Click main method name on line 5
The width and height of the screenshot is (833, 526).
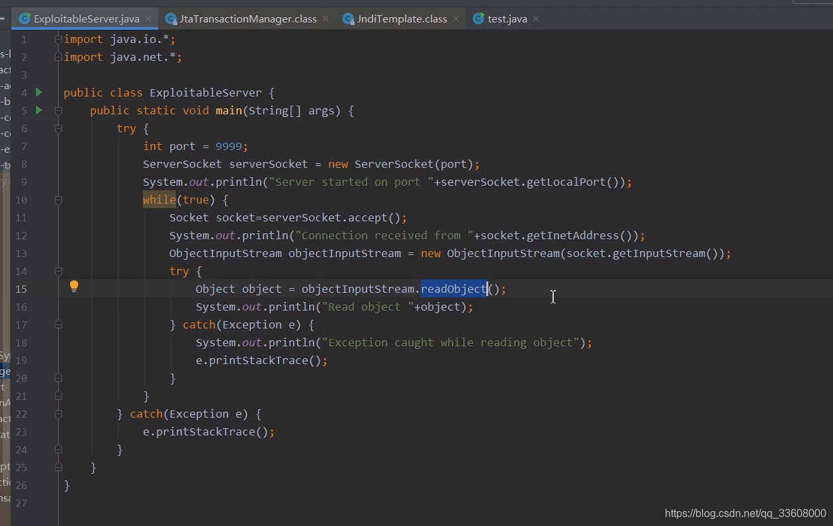[229, 110]
